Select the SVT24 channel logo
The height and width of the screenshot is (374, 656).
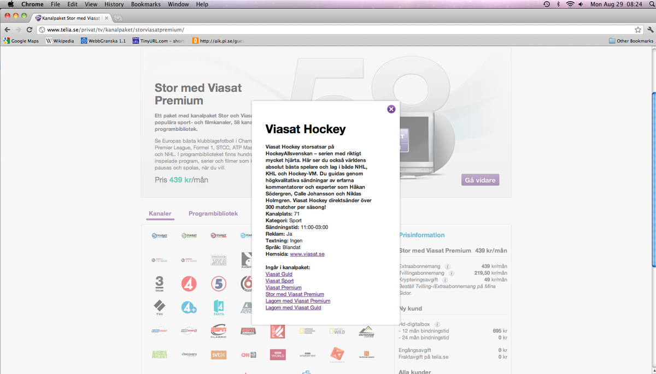[x=218, y=354]
